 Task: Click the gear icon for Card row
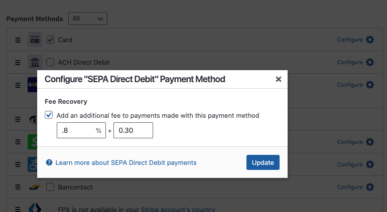[x=370, y=40]
